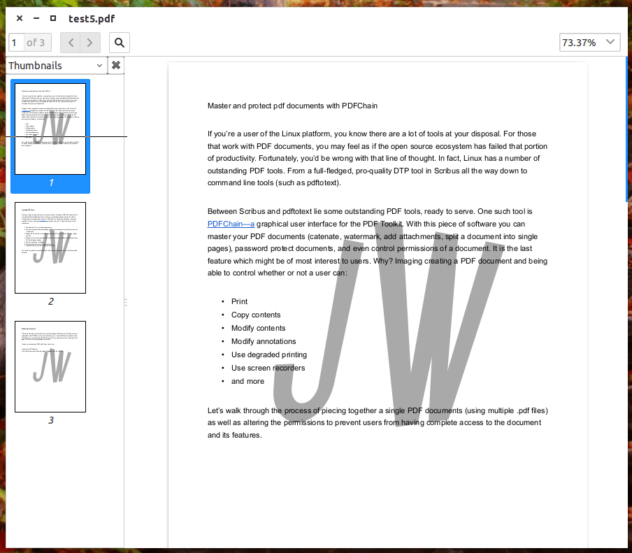Select the thumbnail for page 2

pyautogui.click(x=50, y=247)
